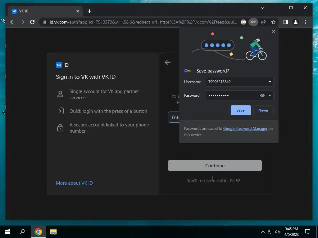
Task: Focus the code entry field
Action: pyautogui.click(x=174, y=117)
